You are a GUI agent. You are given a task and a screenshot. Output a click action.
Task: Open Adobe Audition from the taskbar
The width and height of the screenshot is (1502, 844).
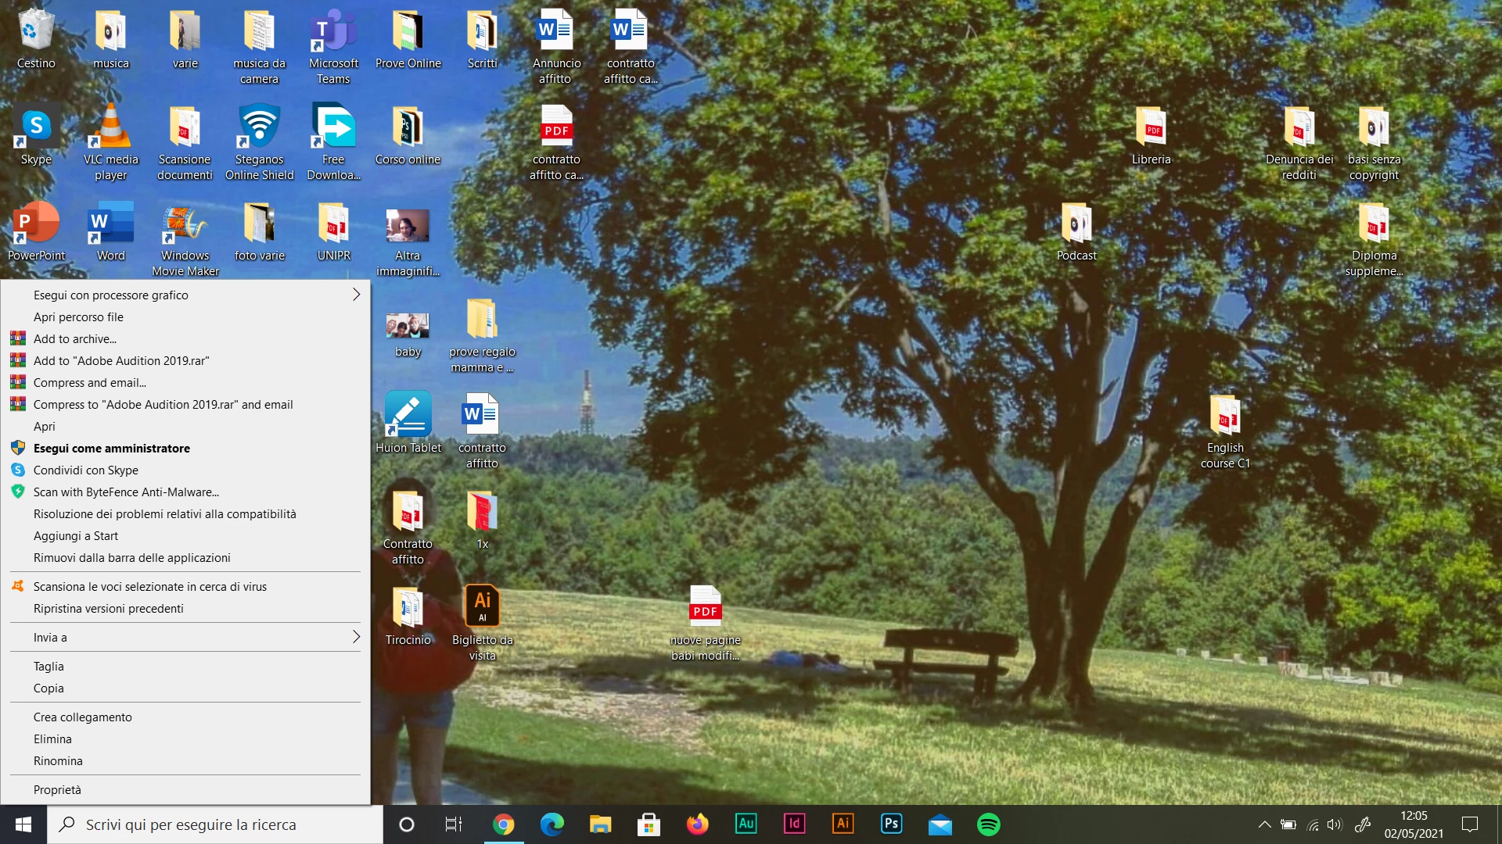(x=746, y=824)
